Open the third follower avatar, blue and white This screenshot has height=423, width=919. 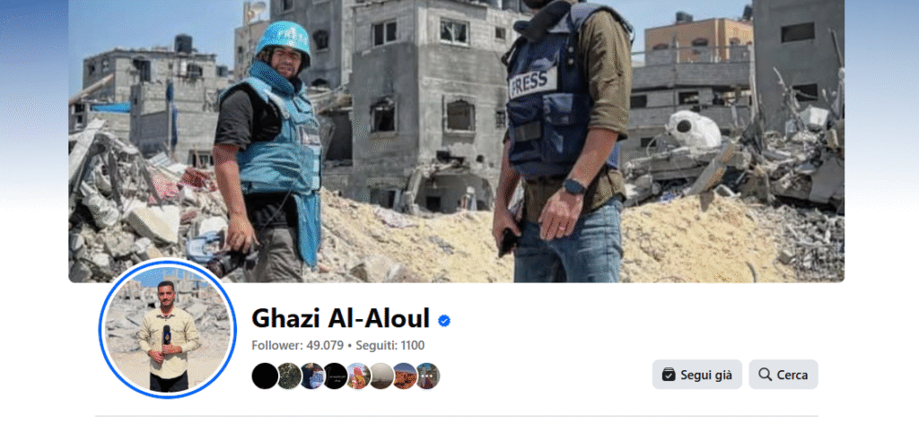click(x=311, y=376)
